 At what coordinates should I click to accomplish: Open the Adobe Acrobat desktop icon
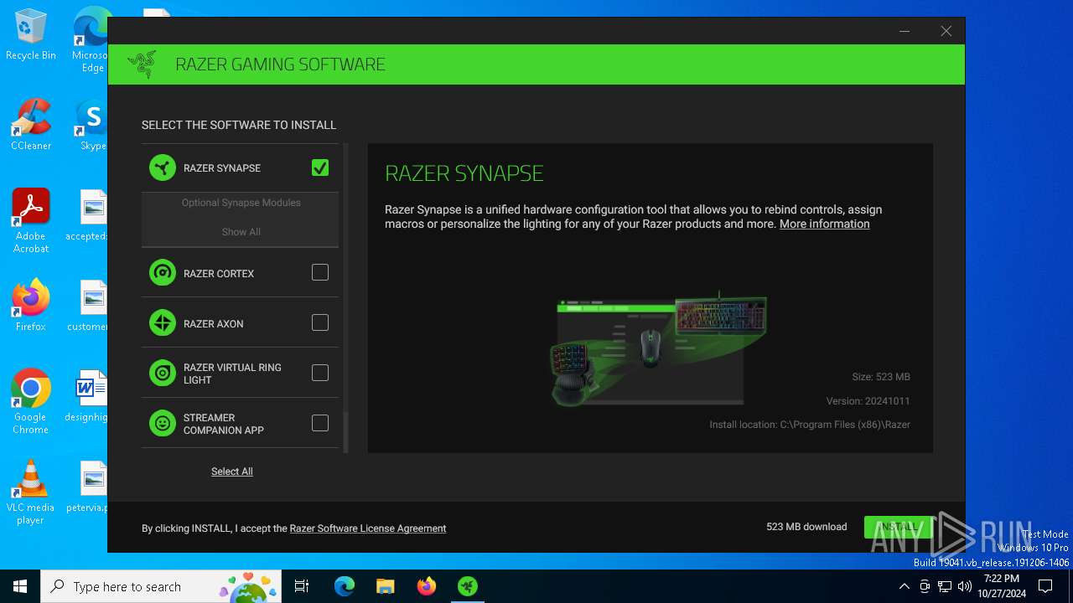click(31, 221)
